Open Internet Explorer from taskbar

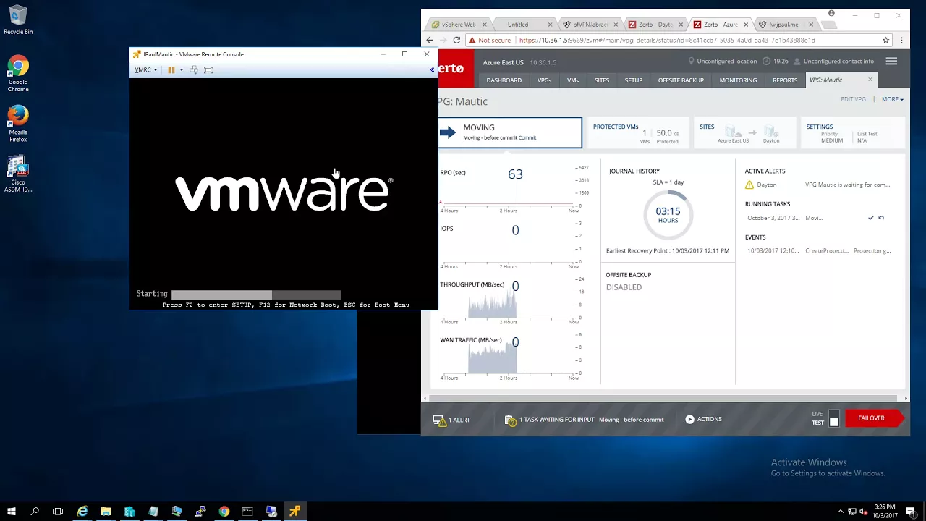click(82, 512)
